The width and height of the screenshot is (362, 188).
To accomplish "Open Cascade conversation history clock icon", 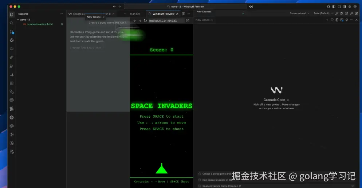I will (332, 20).
